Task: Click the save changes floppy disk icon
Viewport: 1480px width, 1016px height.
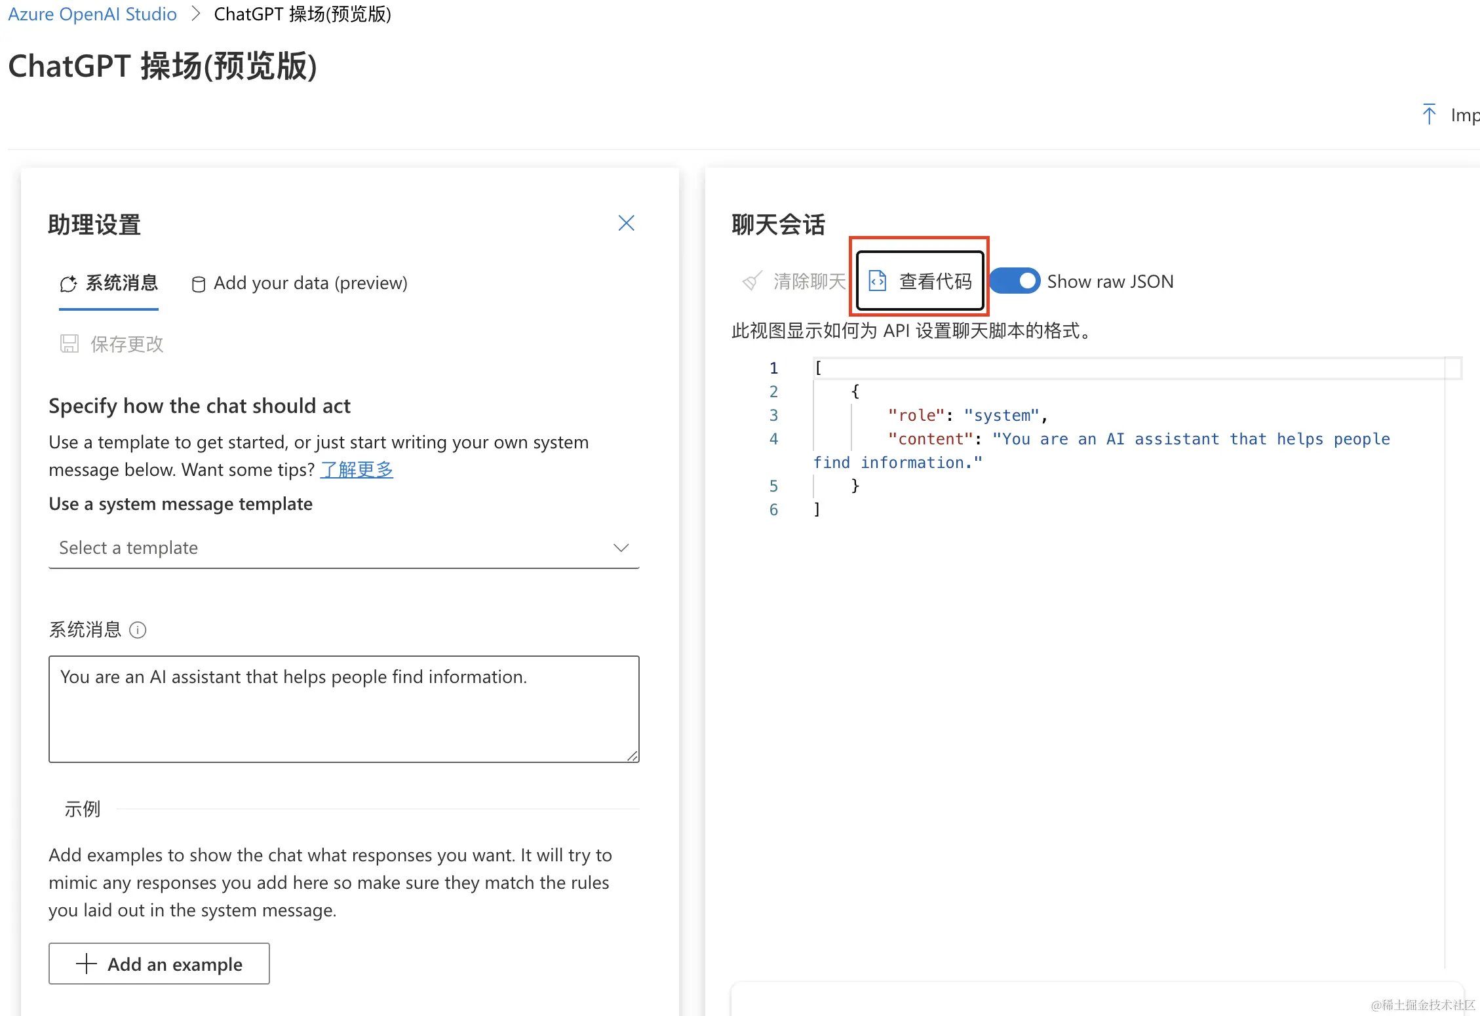Action: (x=69, y=343)
